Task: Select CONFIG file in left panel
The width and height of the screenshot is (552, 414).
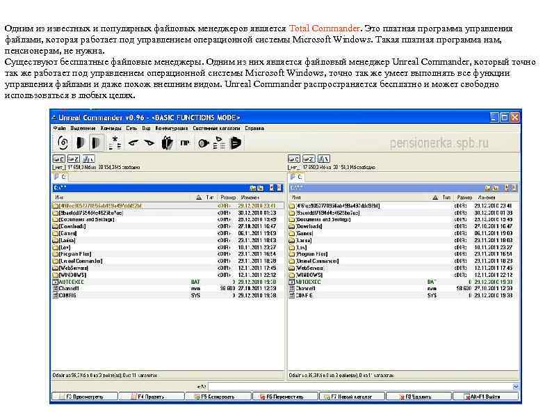Action: point(168,296)
